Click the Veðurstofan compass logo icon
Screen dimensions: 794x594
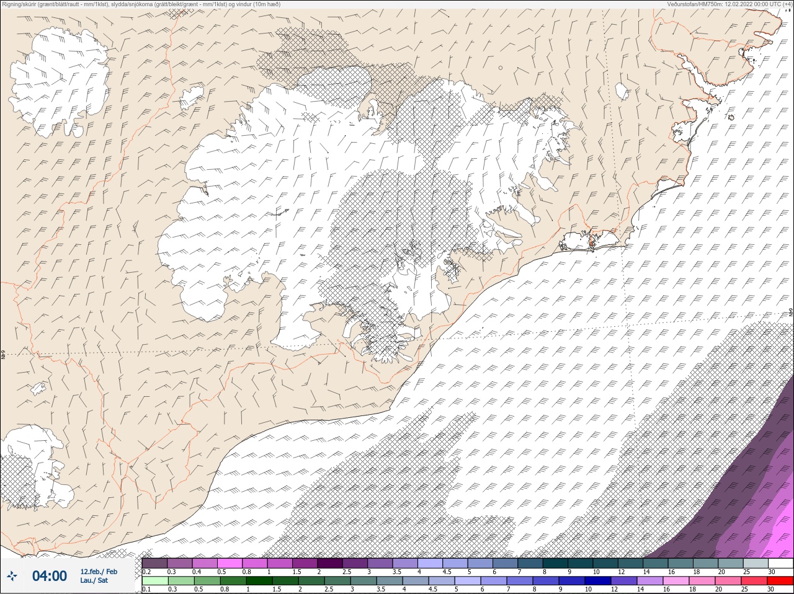[x=12, y=576]
